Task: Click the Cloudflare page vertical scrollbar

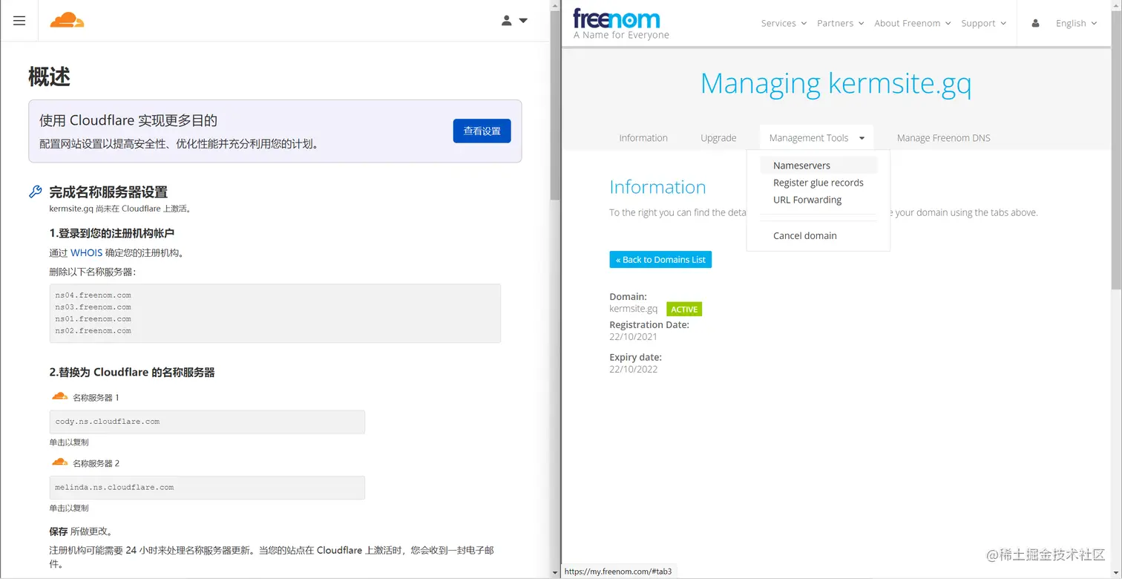Action: [555, 104]
